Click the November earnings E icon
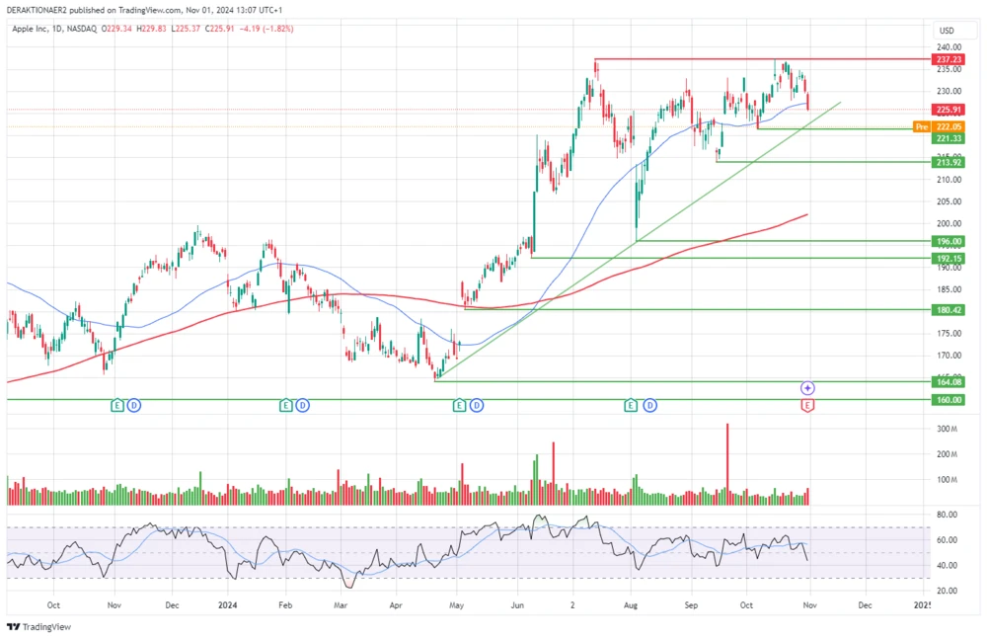 click(116, 405)
